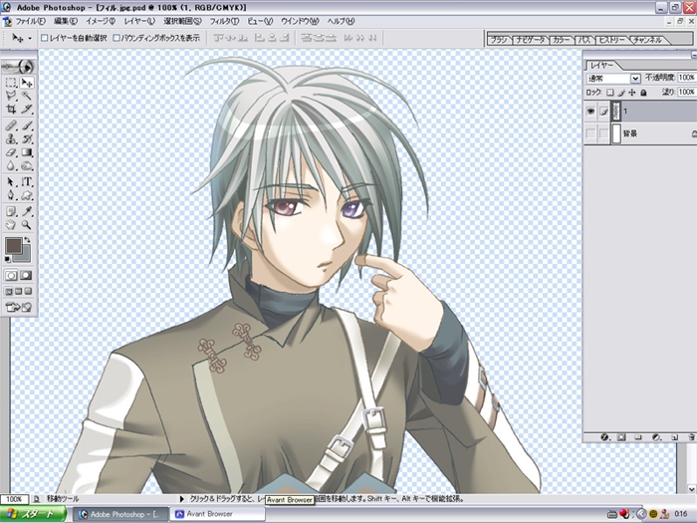697x523 pixels.
Task: Create a new layer set folder
Action: click(x=639, y=437)
